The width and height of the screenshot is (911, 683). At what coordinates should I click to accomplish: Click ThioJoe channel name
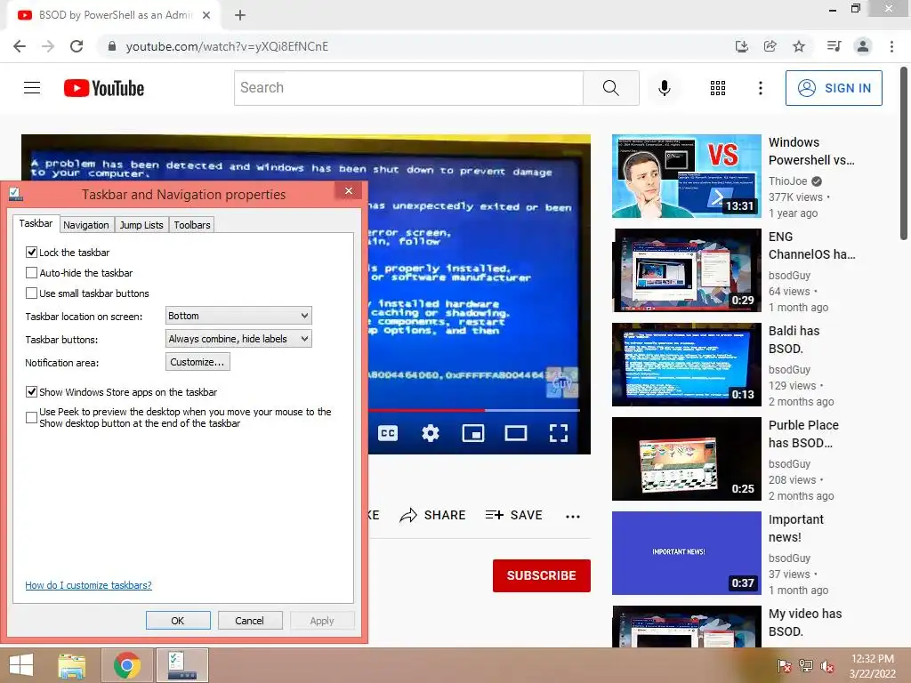pos(788,181)
